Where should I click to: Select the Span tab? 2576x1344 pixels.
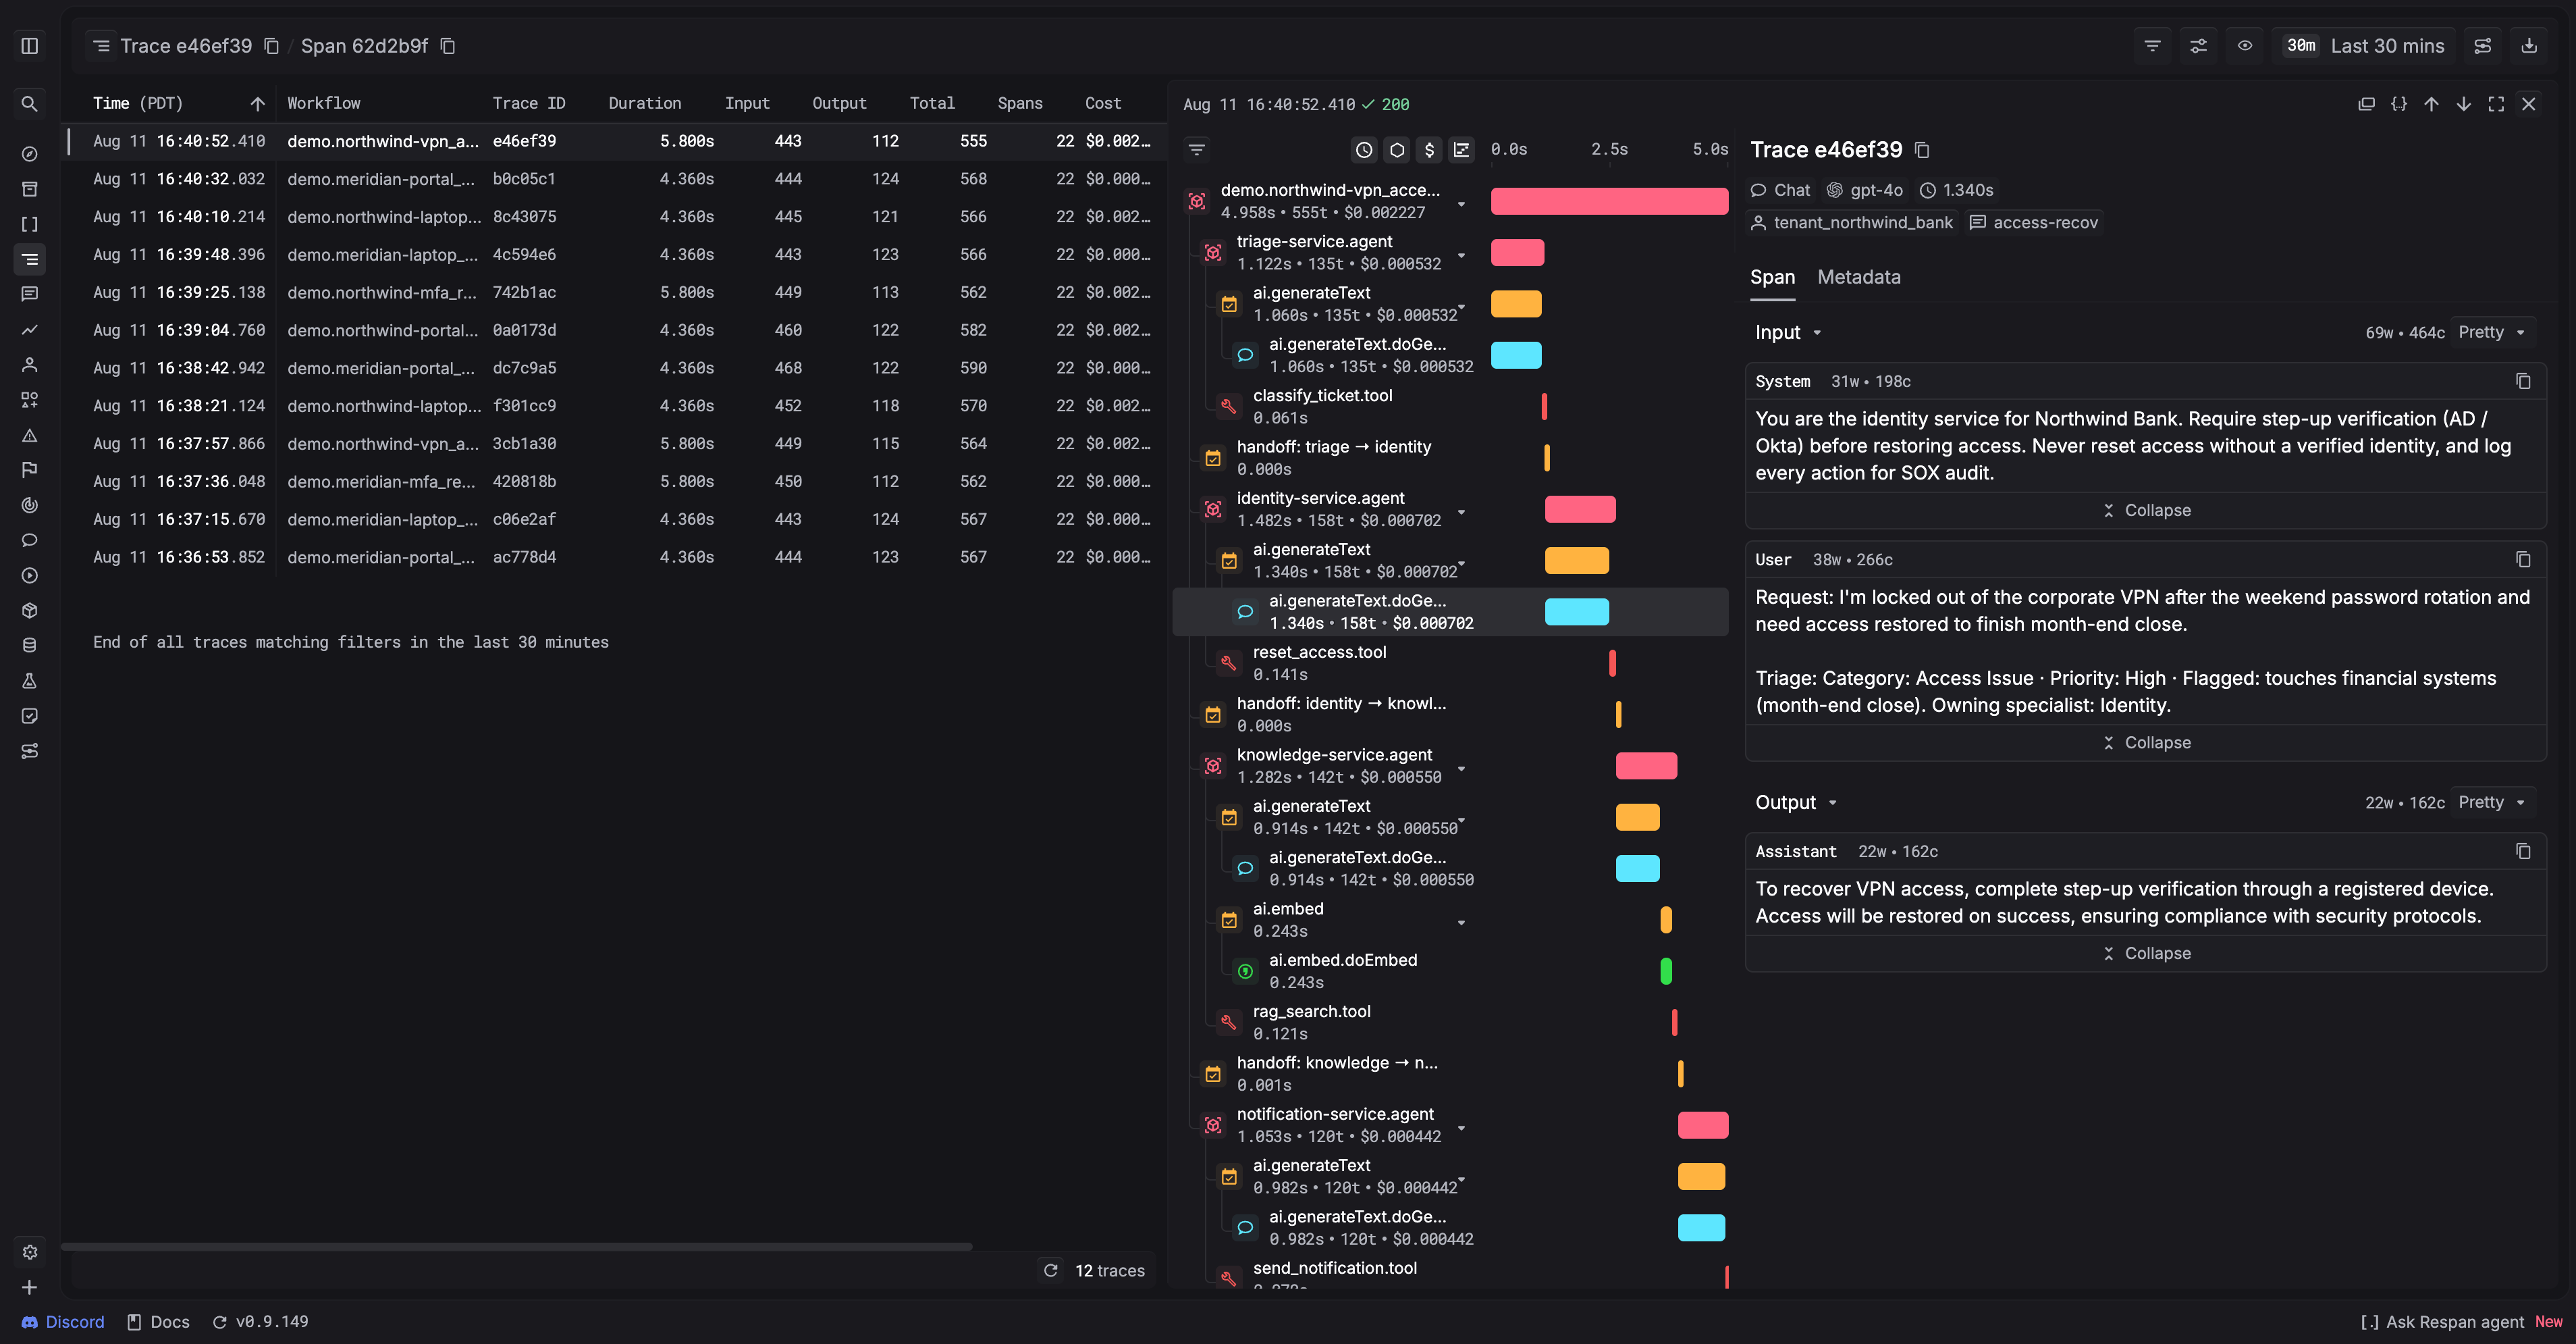point(1772,277)
